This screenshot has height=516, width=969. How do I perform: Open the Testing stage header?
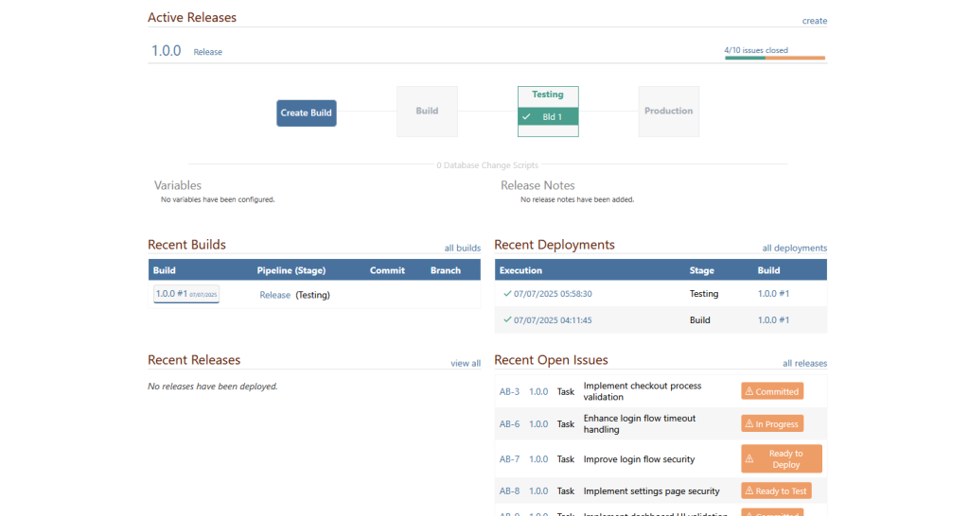click(547, 95)
